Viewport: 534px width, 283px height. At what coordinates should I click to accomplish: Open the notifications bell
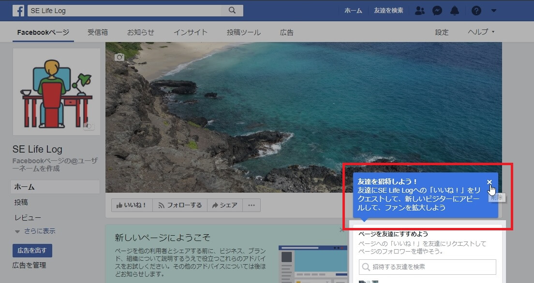click(455, 11)
